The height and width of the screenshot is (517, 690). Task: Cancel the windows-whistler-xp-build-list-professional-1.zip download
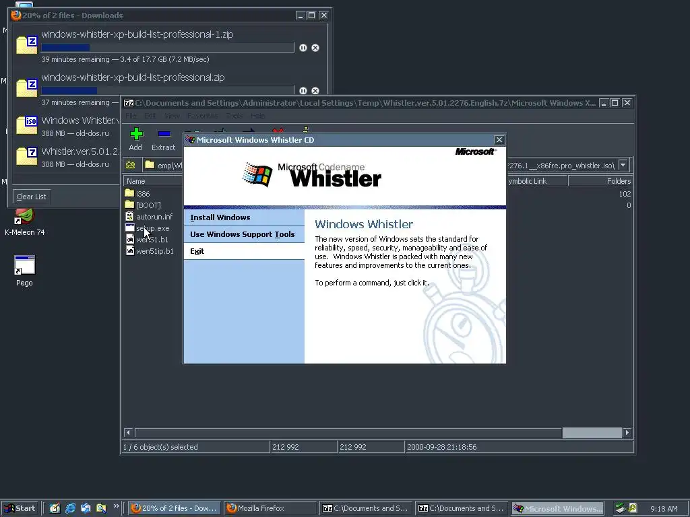coord(315,48)
